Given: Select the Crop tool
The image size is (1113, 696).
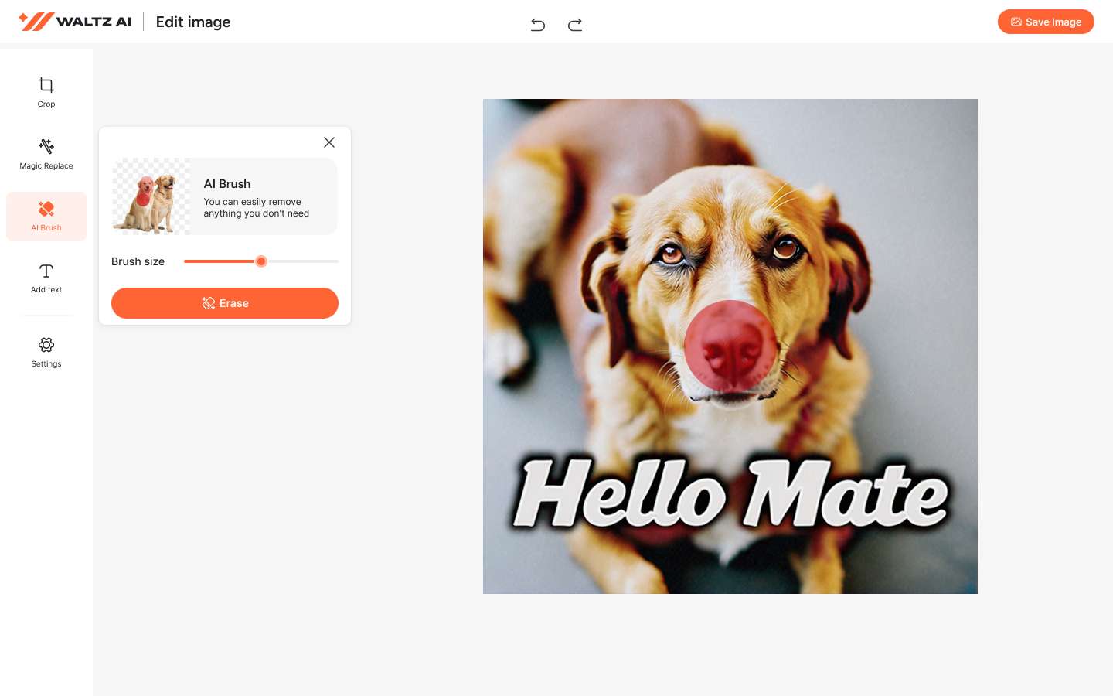Looking at the screenshot, I should 46,92.
